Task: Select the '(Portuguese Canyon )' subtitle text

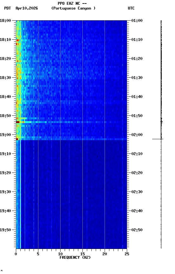Action: click(x=73, y=8)
